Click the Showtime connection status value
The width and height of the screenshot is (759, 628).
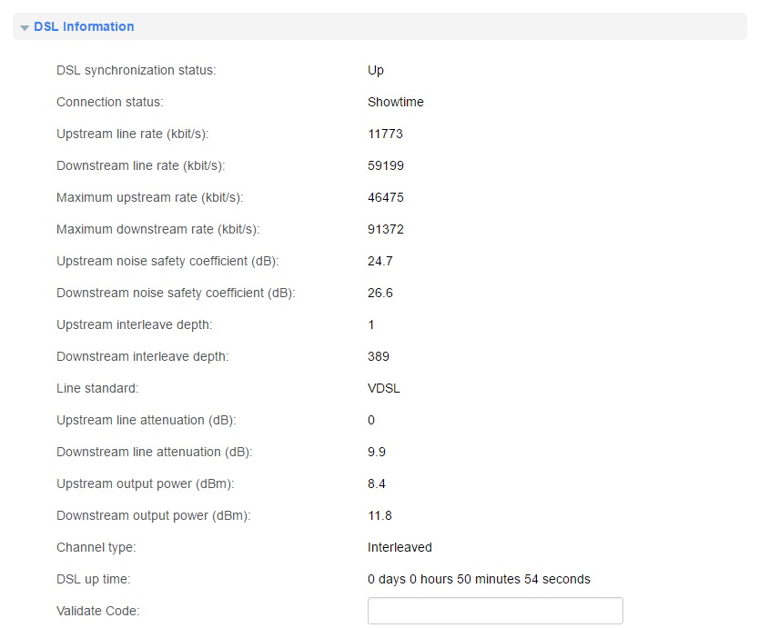coord(396,102)
